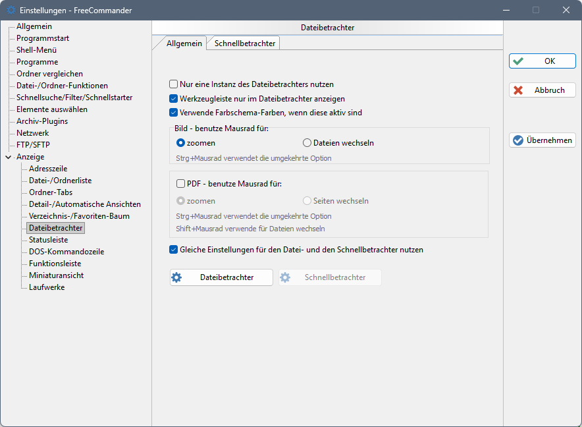
Task: Go to Miniaturansicht settings page
Action: coord(56,275)
